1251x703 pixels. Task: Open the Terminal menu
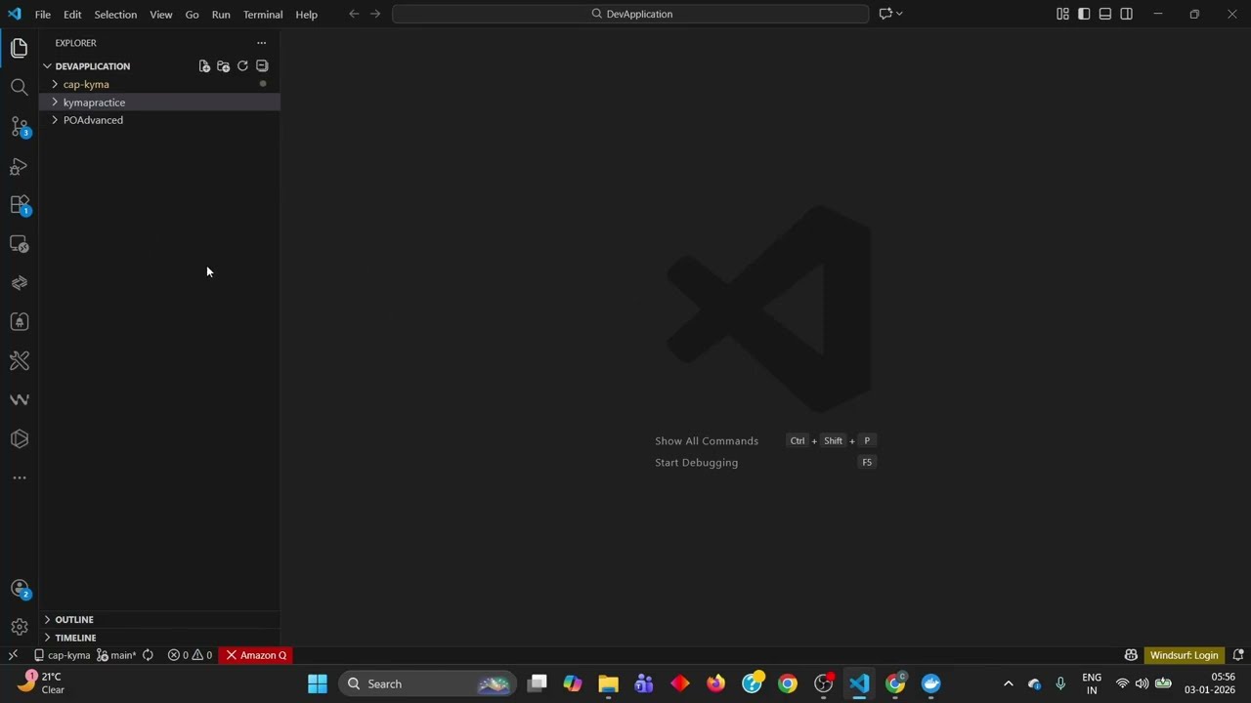263,15
